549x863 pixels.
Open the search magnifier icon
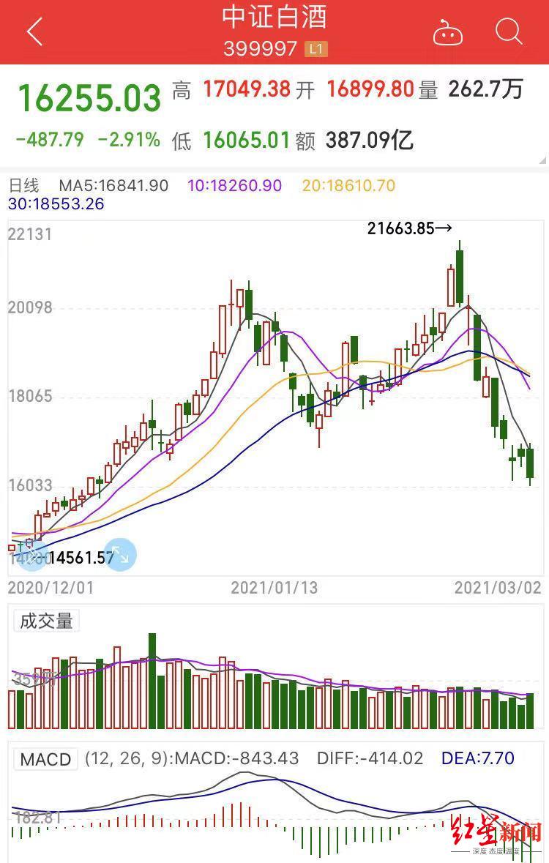click(x=508, y=32)
